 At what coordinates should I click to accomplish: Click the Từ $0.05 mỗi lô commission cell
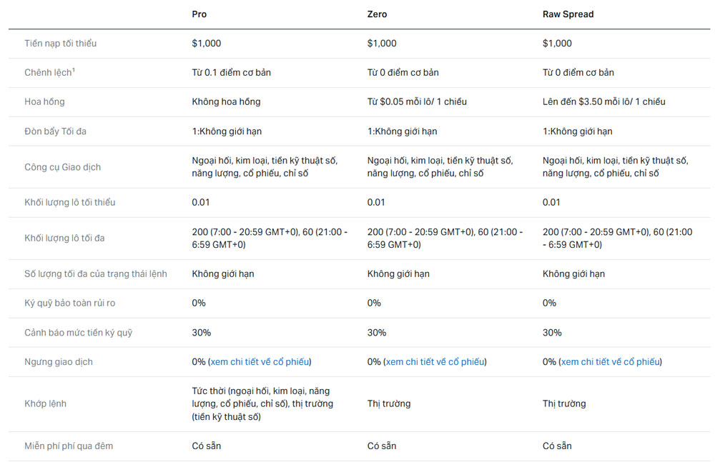[x=417, y=102]
